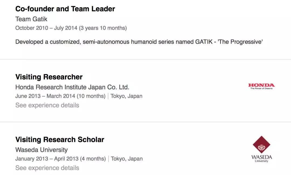
Task: Click Tokyo, Japan location under Honda entry
Action: point(126,96)
